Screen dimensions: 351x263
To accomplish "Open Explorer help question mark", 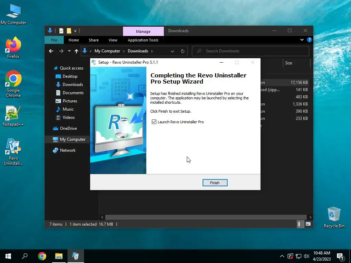I will pyautogui.click(x=310, y=40).
